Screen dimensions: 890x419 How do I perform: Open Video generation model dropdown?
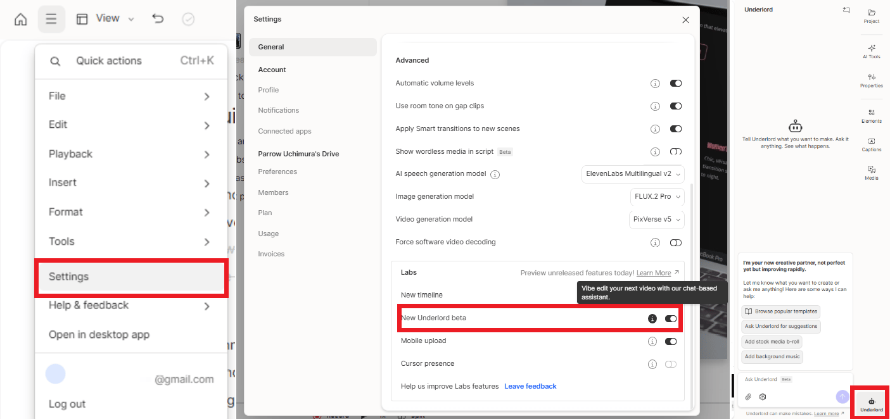657,220
